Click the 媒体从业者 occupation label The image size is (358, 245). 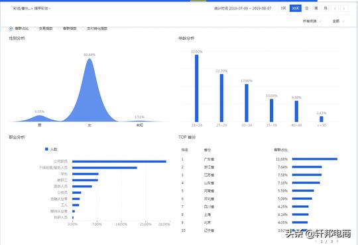[x=59, y=211]
